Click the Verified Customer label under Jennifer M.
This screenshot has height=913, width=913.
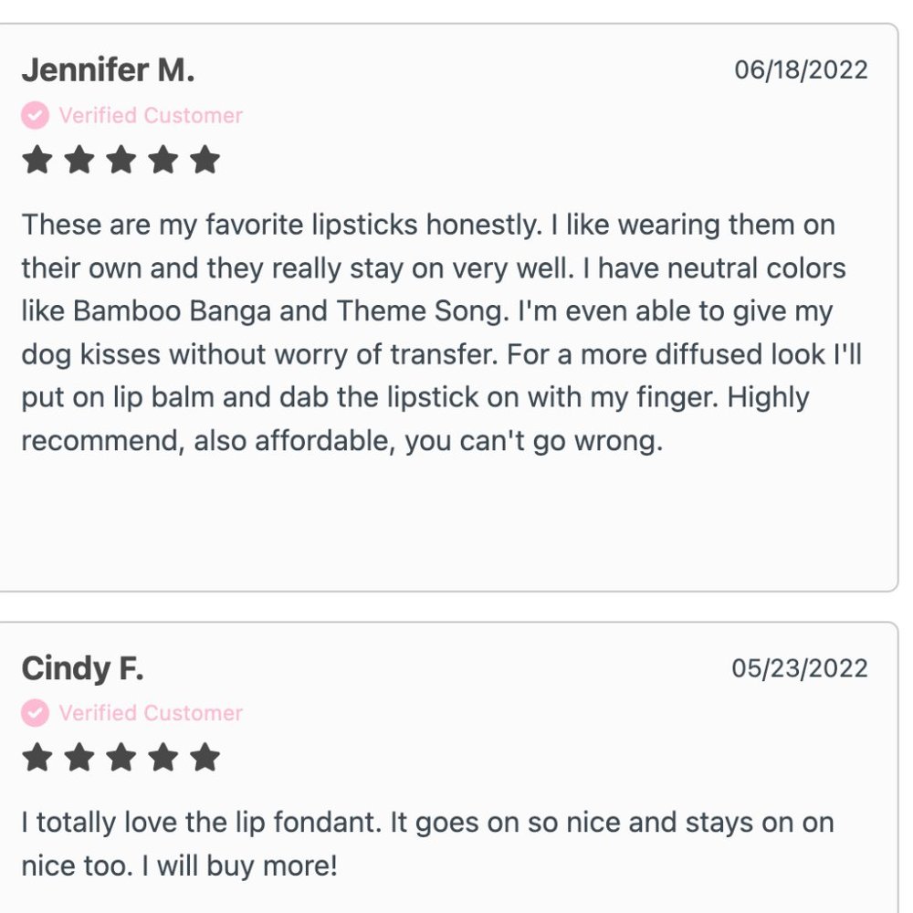coord(151,116)
